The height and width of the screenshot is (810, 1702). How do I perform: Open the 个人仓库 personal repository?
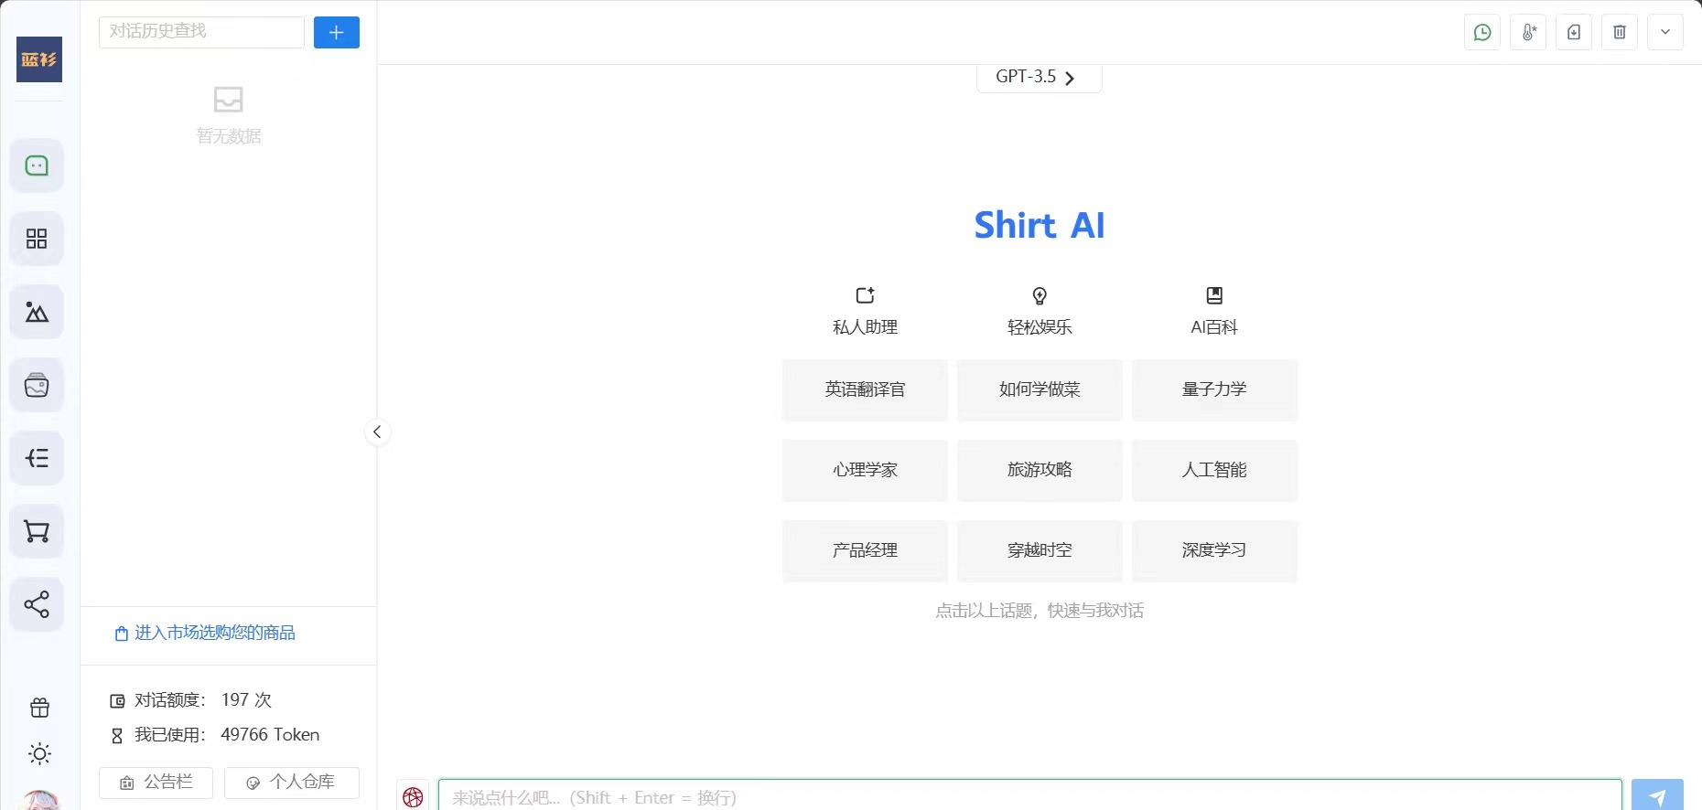(292, 783)
